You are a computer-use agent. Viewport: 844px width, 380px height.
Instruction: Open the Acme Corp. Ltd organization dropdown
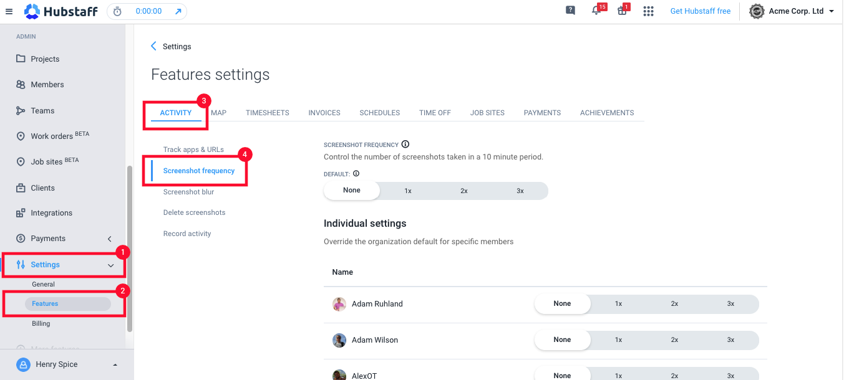pyautogui.click(x=832, y=11)
